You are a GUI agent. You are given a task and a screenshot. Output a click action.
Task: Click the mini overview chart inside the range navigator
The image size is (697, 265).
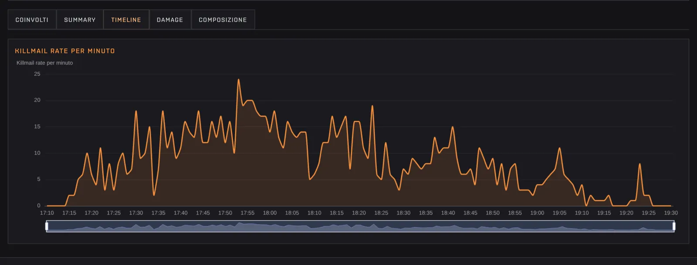pyautogui.click(x=360, y=226)
